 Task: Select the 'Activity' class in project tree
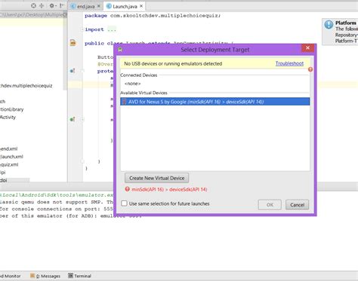[8, 118]
